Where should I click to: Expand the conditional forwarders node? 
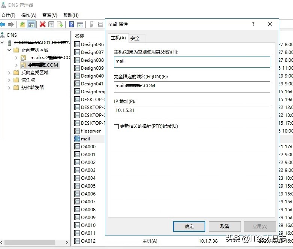[x=9, y=87]
